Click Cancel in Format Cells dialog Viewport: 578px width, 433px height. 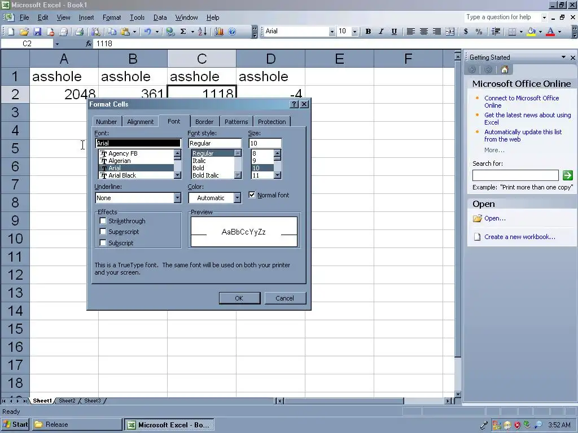285,298
